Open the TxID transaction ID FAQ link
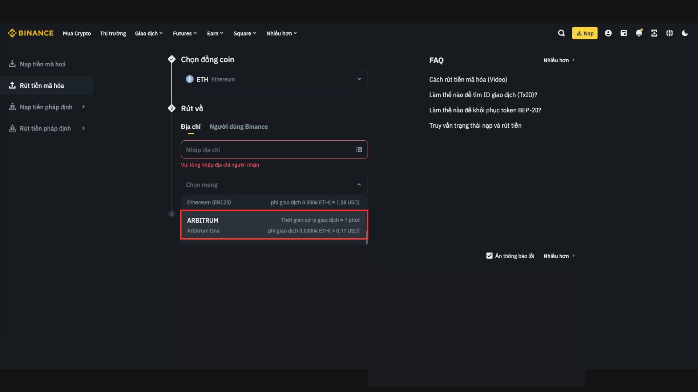Image resolution: width=698 pixels, height=392 pixels. point(483,95)
